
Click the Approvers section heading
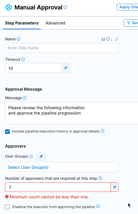[15, 146]
